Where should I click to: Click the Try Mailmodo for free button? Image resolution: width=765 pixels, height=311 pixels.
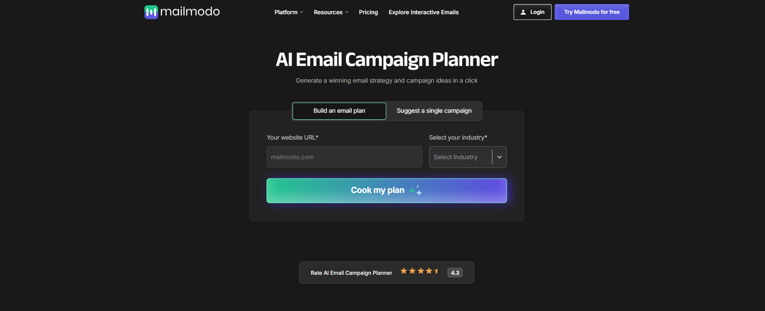pyautogui.click(x=592, y=12)
